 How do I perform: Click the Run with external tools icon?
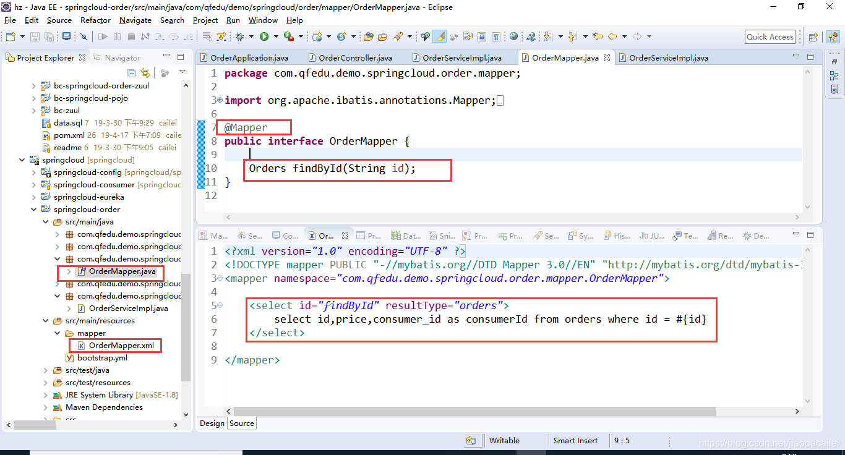288,36
